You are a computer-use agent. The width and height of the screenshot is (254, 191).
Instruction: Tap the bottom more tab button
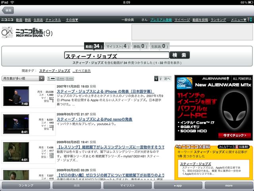(x=229, y=185)
